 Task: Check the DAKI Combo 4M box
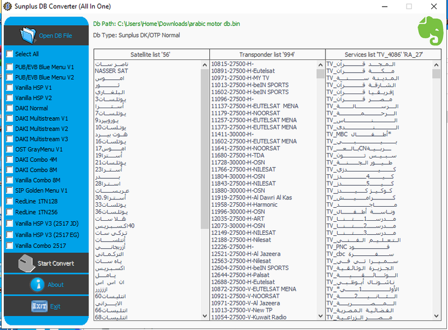10,160
